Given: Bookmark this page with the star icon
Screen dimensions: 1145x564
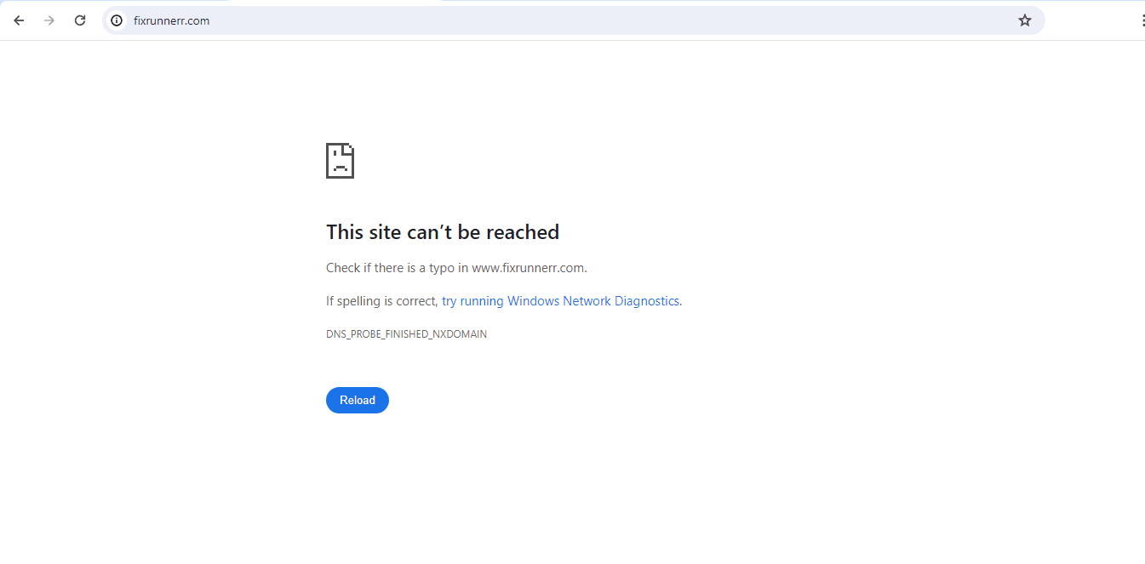Looking at the screenshot, I should 1025,20.
